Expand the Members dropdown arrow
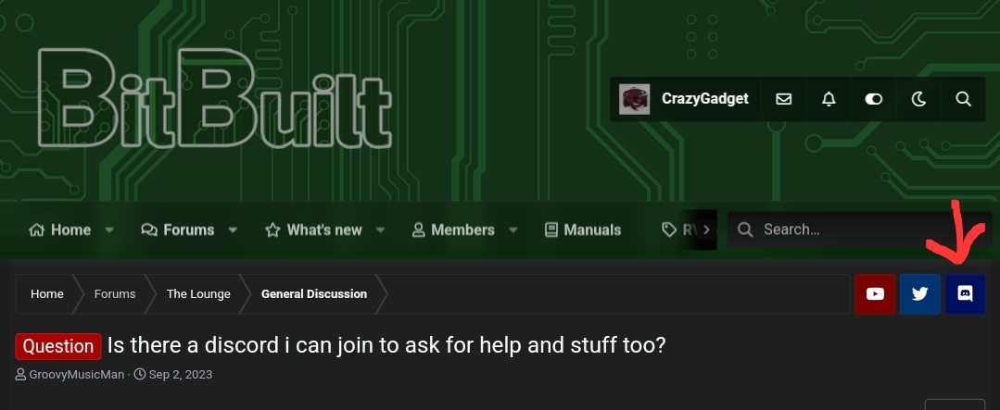This screenshot has height=410, width=1000. pos(513,230)
